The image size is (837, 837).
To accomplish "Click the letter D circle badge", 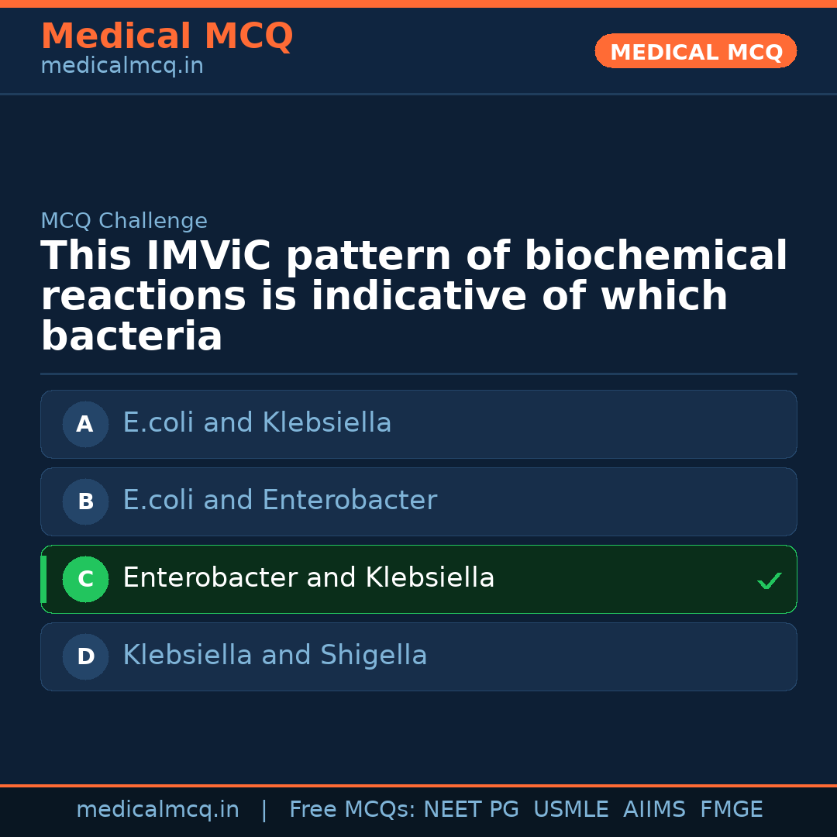I will (x=85, y=656).
